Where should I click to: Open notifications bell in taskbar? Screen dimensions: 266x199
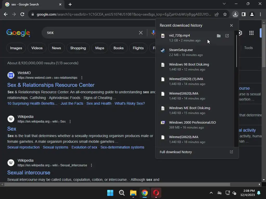tap(259, 193)
